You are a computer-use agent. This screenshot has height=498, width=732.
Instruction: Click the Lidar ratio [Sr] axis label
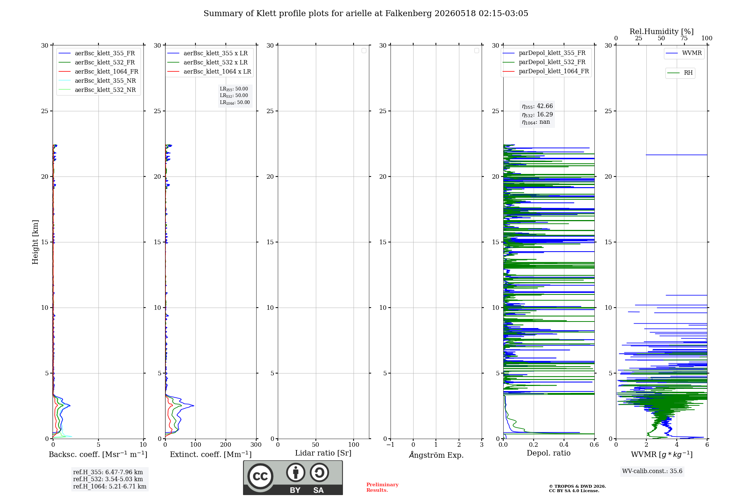point(323,453)
